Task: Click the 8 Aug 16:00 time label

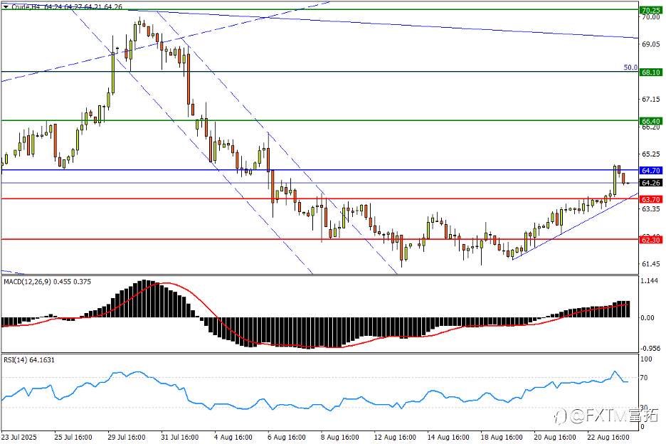Action: [x=339, y=437]
